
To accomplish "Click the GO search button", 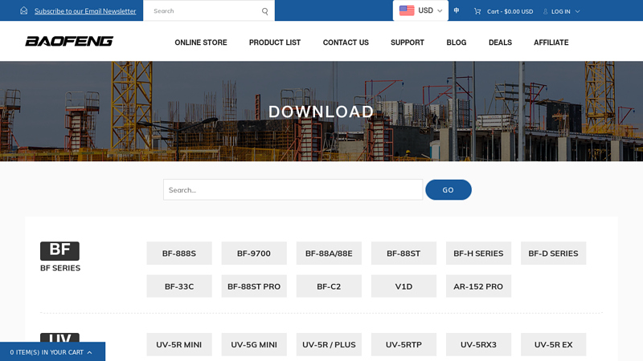I will point(448,190).
